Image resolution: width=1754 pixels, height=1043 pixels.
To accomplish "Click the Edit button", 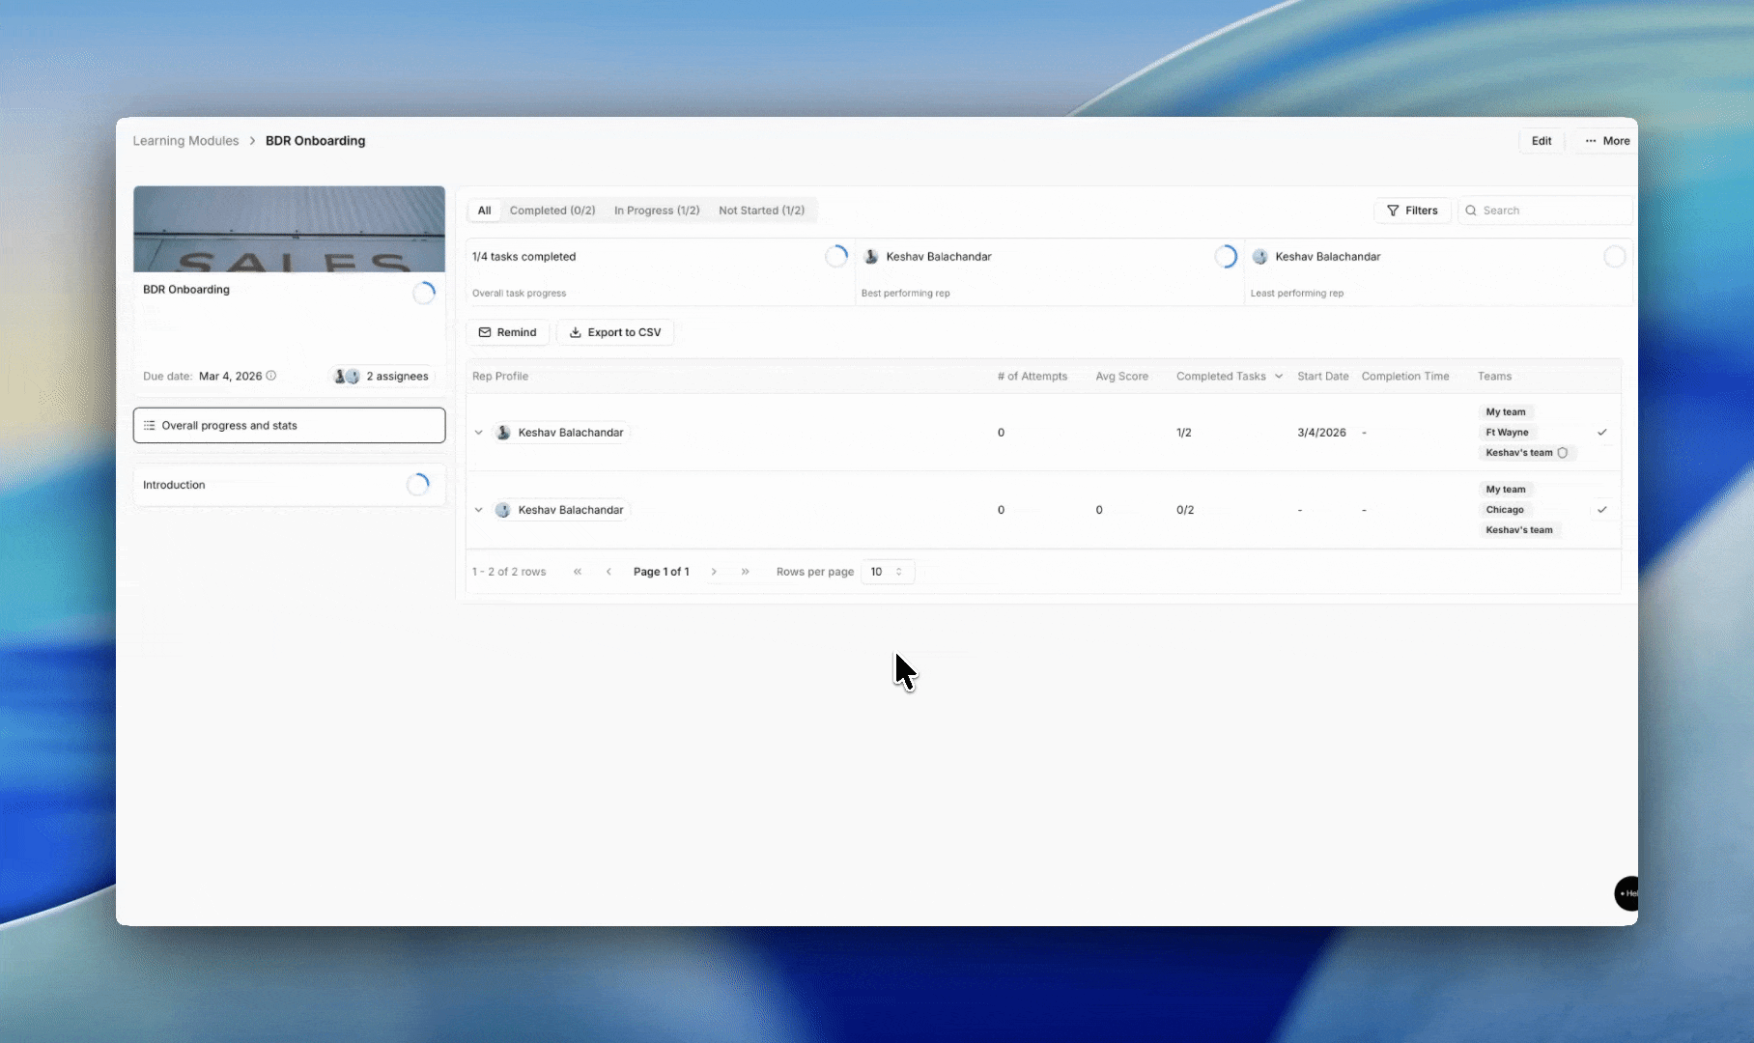I will [x=1542, y=141].
